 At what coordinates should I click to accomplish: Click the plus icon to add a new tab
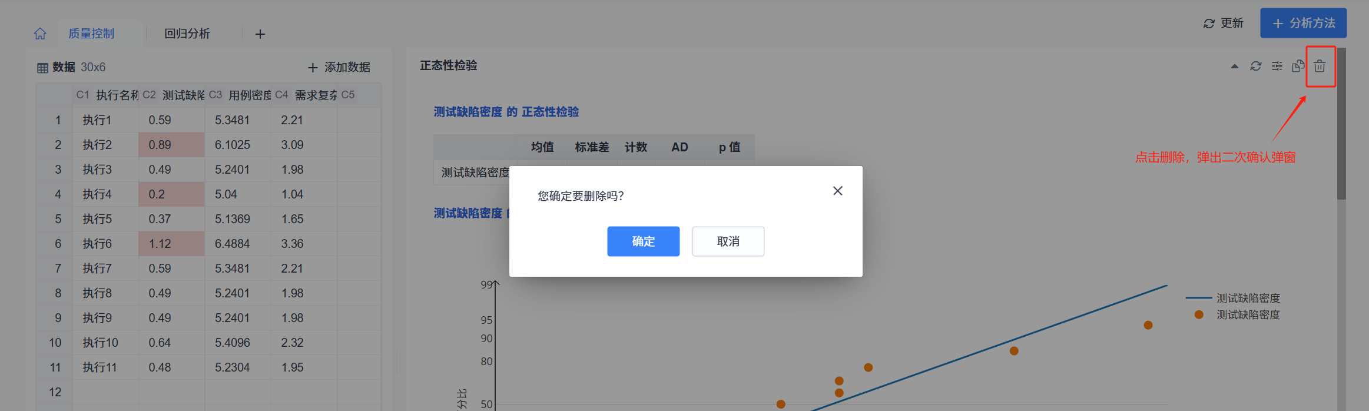260,34
